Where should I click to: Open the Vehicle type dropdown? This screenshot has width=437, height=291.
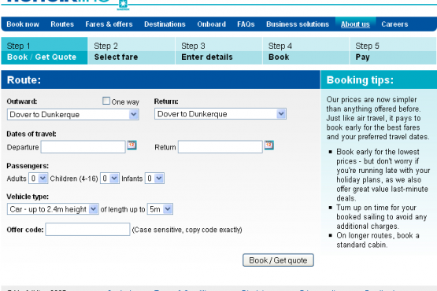tap(53, 209)
